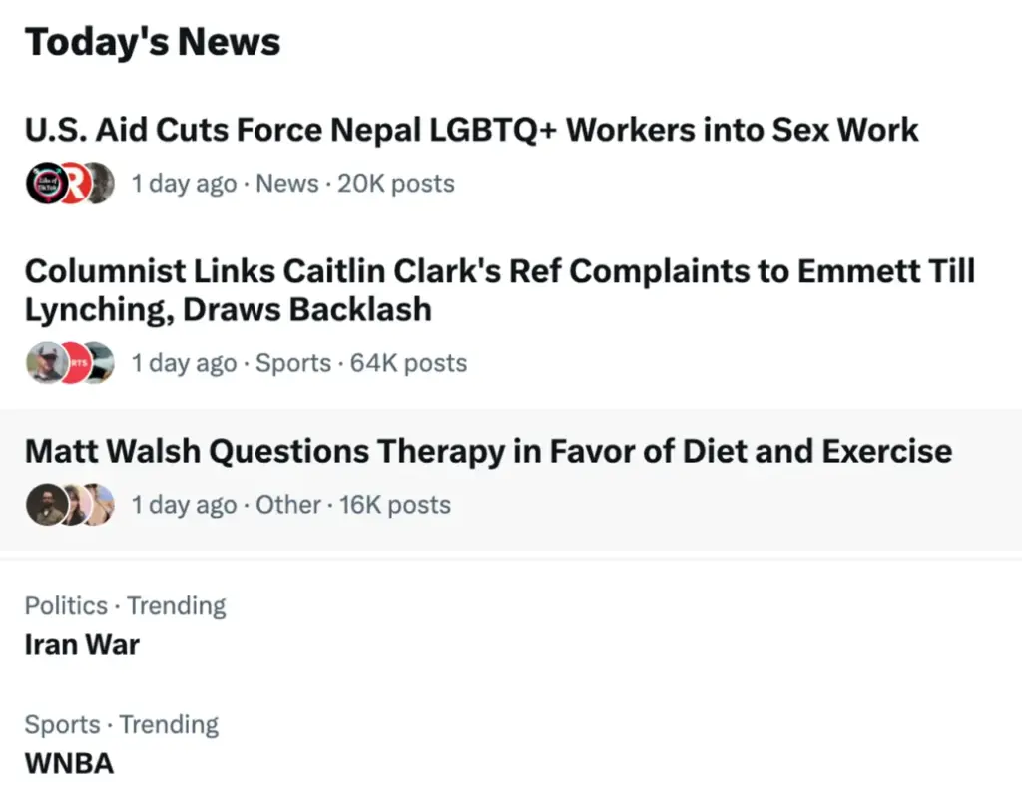
Task: Click the grayscale avatar beside the red R
Action: tap(101, 183)
